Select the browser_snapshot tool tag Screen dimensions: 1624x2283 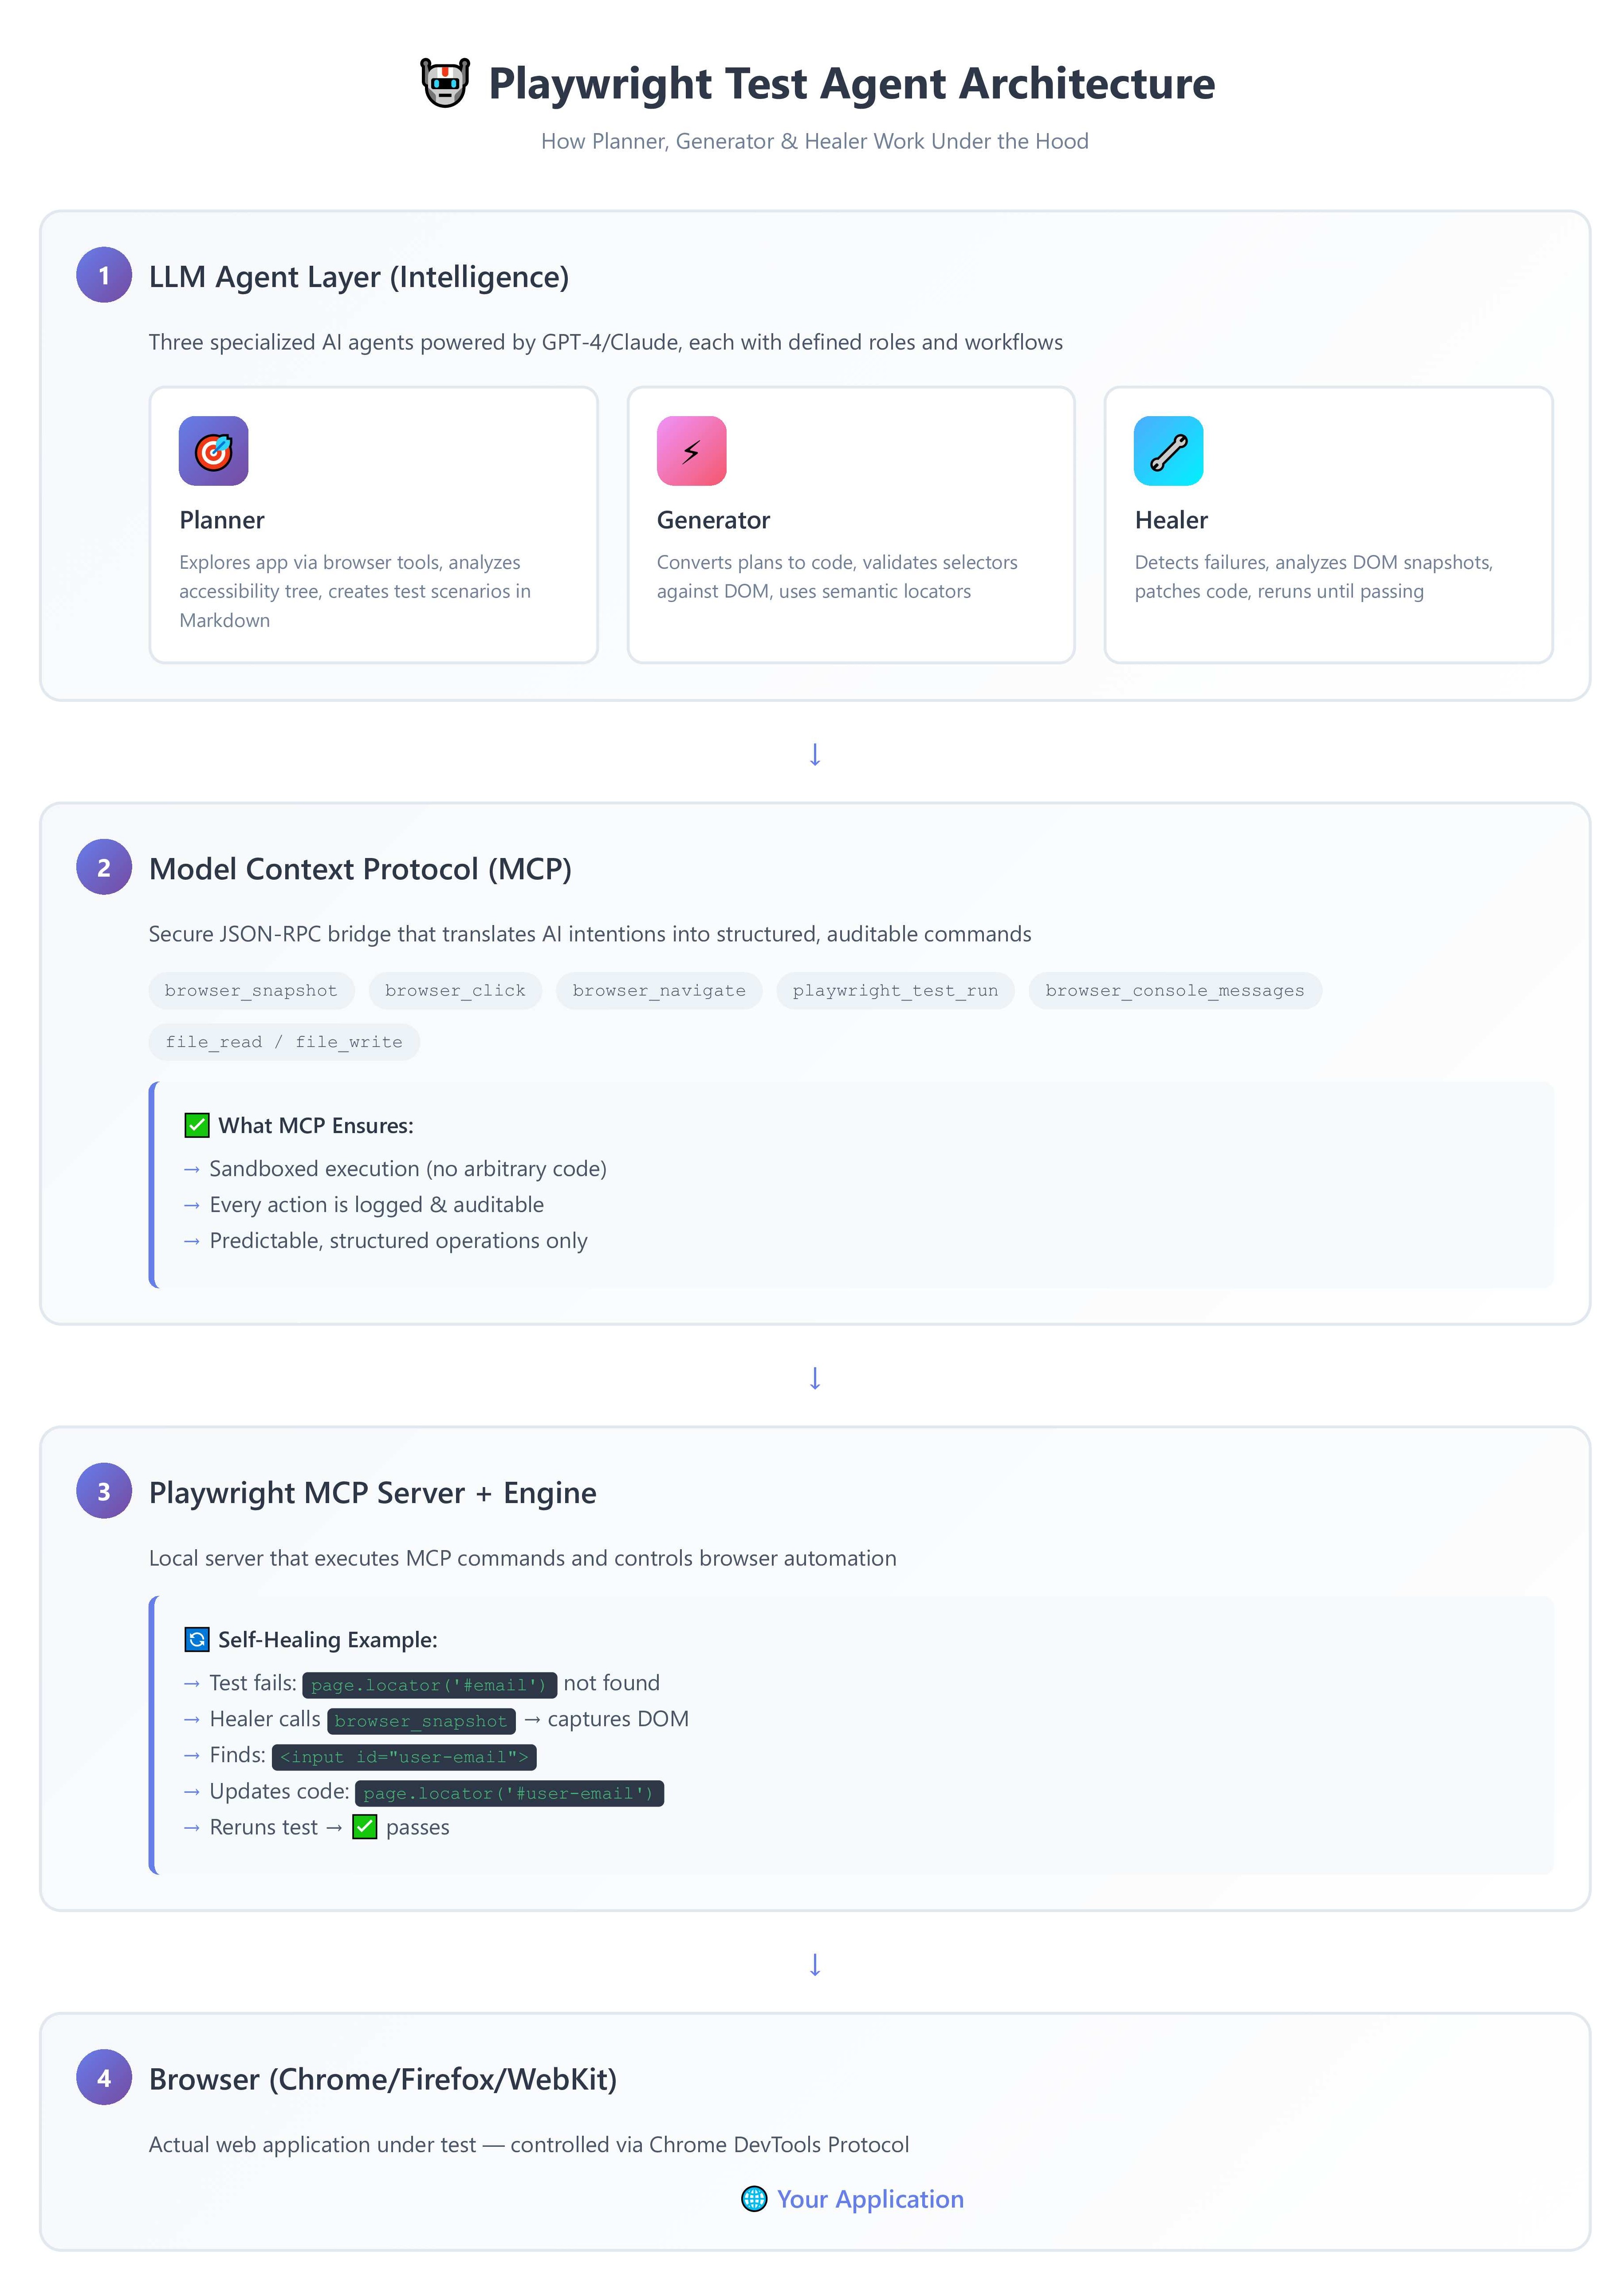(251, 990)
